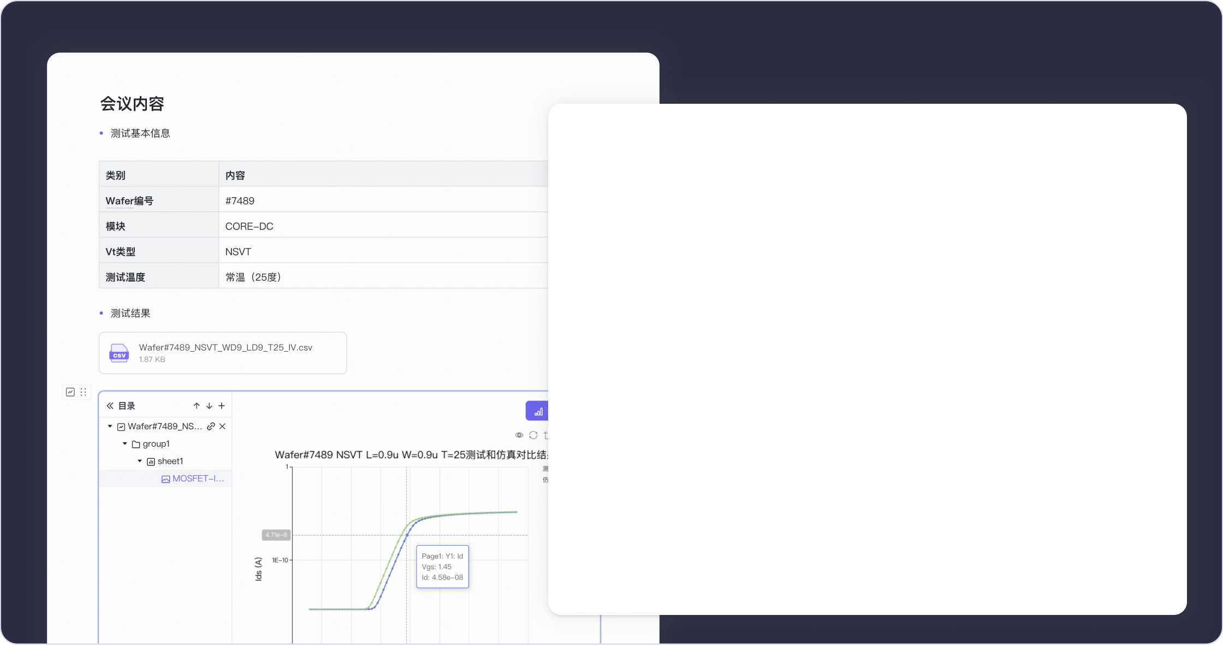Collapse the 目录 directory panel

[x=110, y=406]
